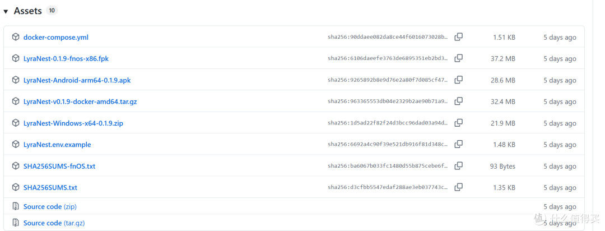Copy sha256 of LyraNest Android apk

click(458, 80)
